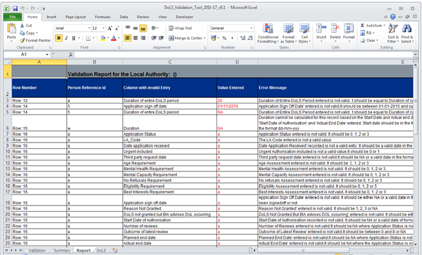The image size is (422, 255).
Task: Click the AutoSum sigma icon
Action: (362, 26)
